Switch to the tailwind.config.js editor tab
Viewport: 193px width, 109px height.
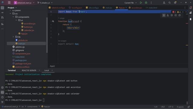[57, 8]
